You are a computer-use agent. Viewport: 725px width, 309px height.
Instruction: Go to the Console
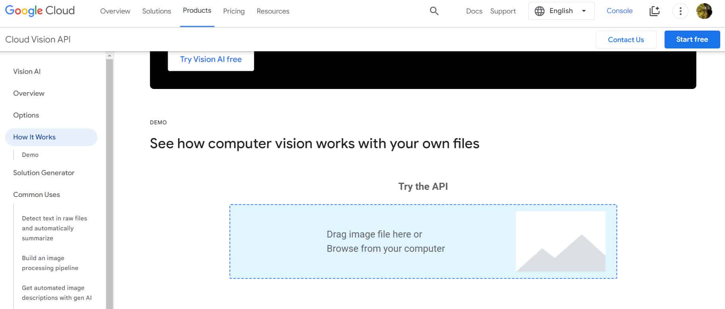click(x=619, y=11)
